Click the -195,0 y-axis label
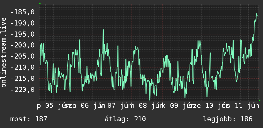263x128 pixels. [22, 34]
